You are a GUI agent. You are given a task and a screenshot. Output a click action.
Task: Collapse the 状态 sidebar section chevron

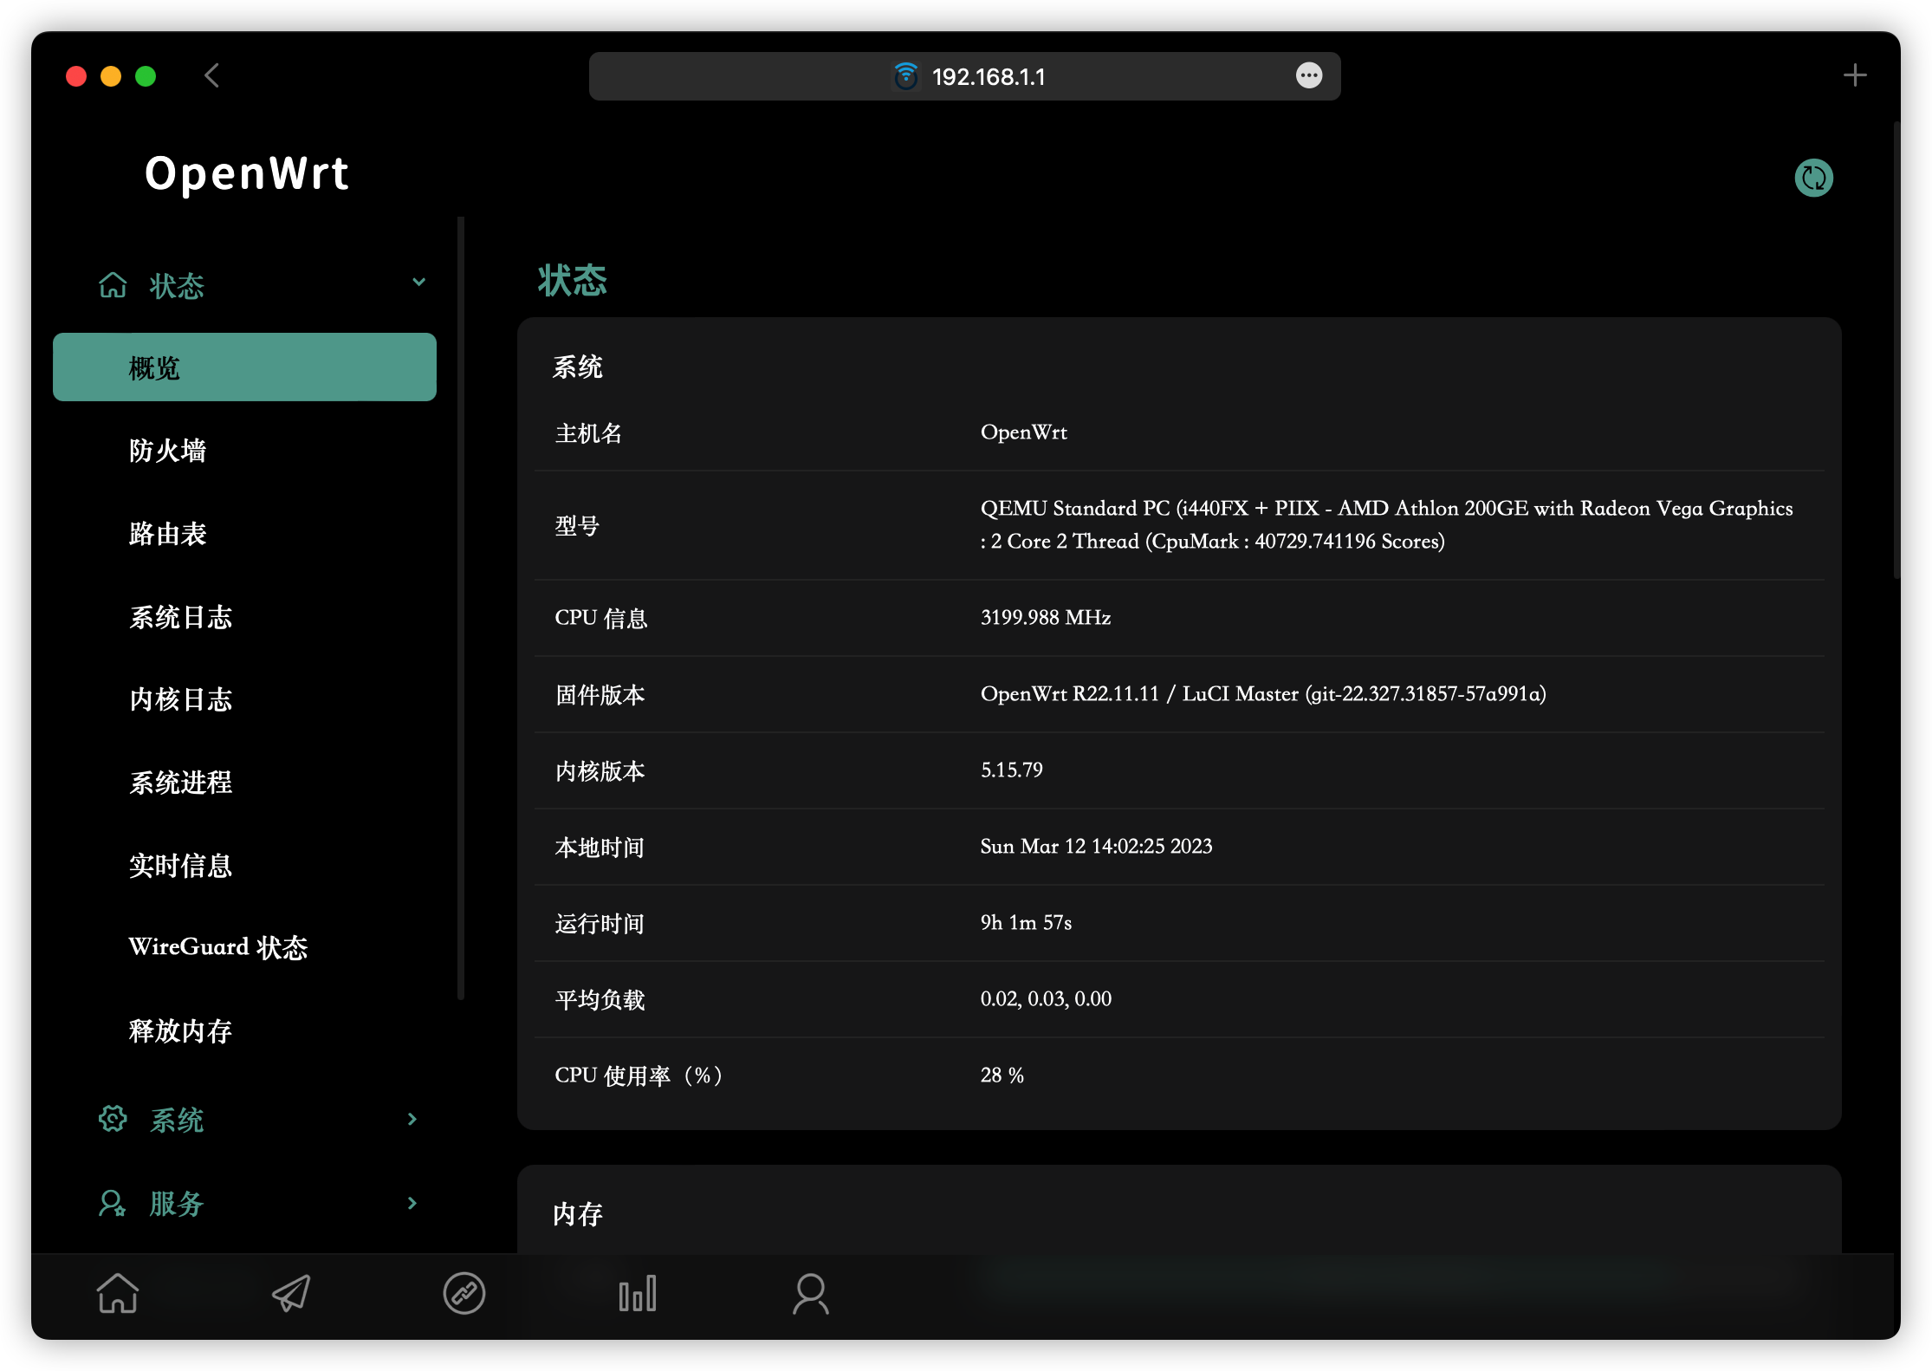pos(418,283)
